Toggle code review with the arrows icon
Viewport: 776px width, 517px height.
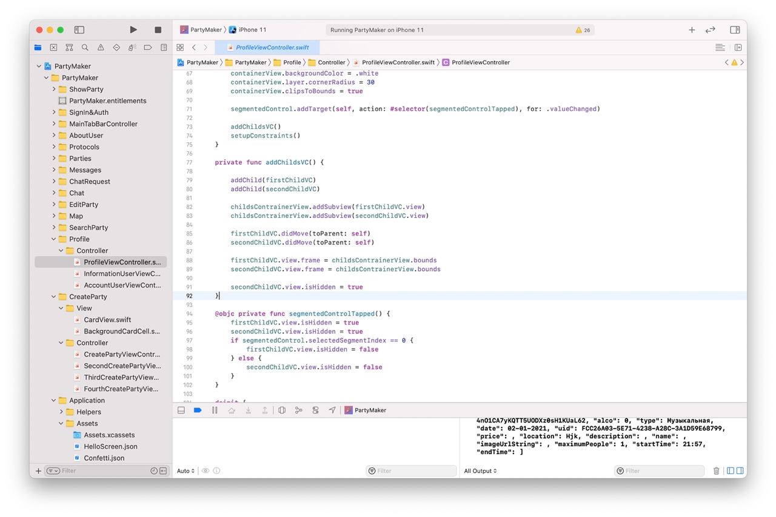point(711,30)
